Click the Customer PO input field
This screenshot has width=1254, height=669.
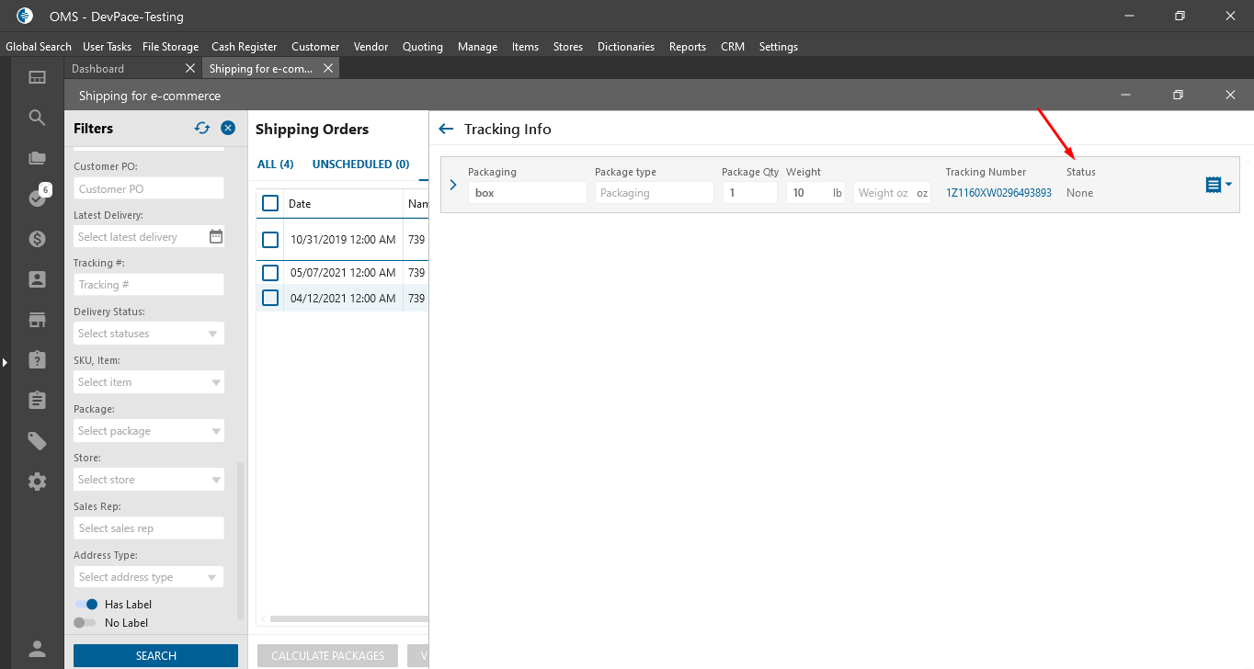pyautogui.click(x=149, y=188)
